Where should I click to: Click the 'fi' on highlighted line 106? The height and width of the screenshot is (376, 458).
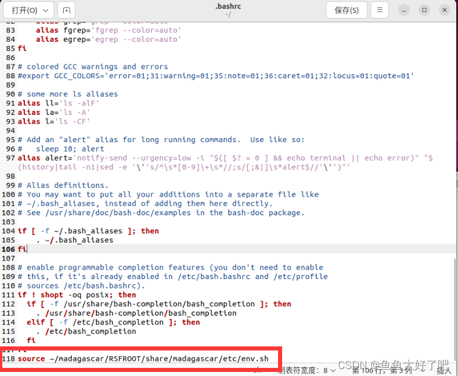coord(22,250)
